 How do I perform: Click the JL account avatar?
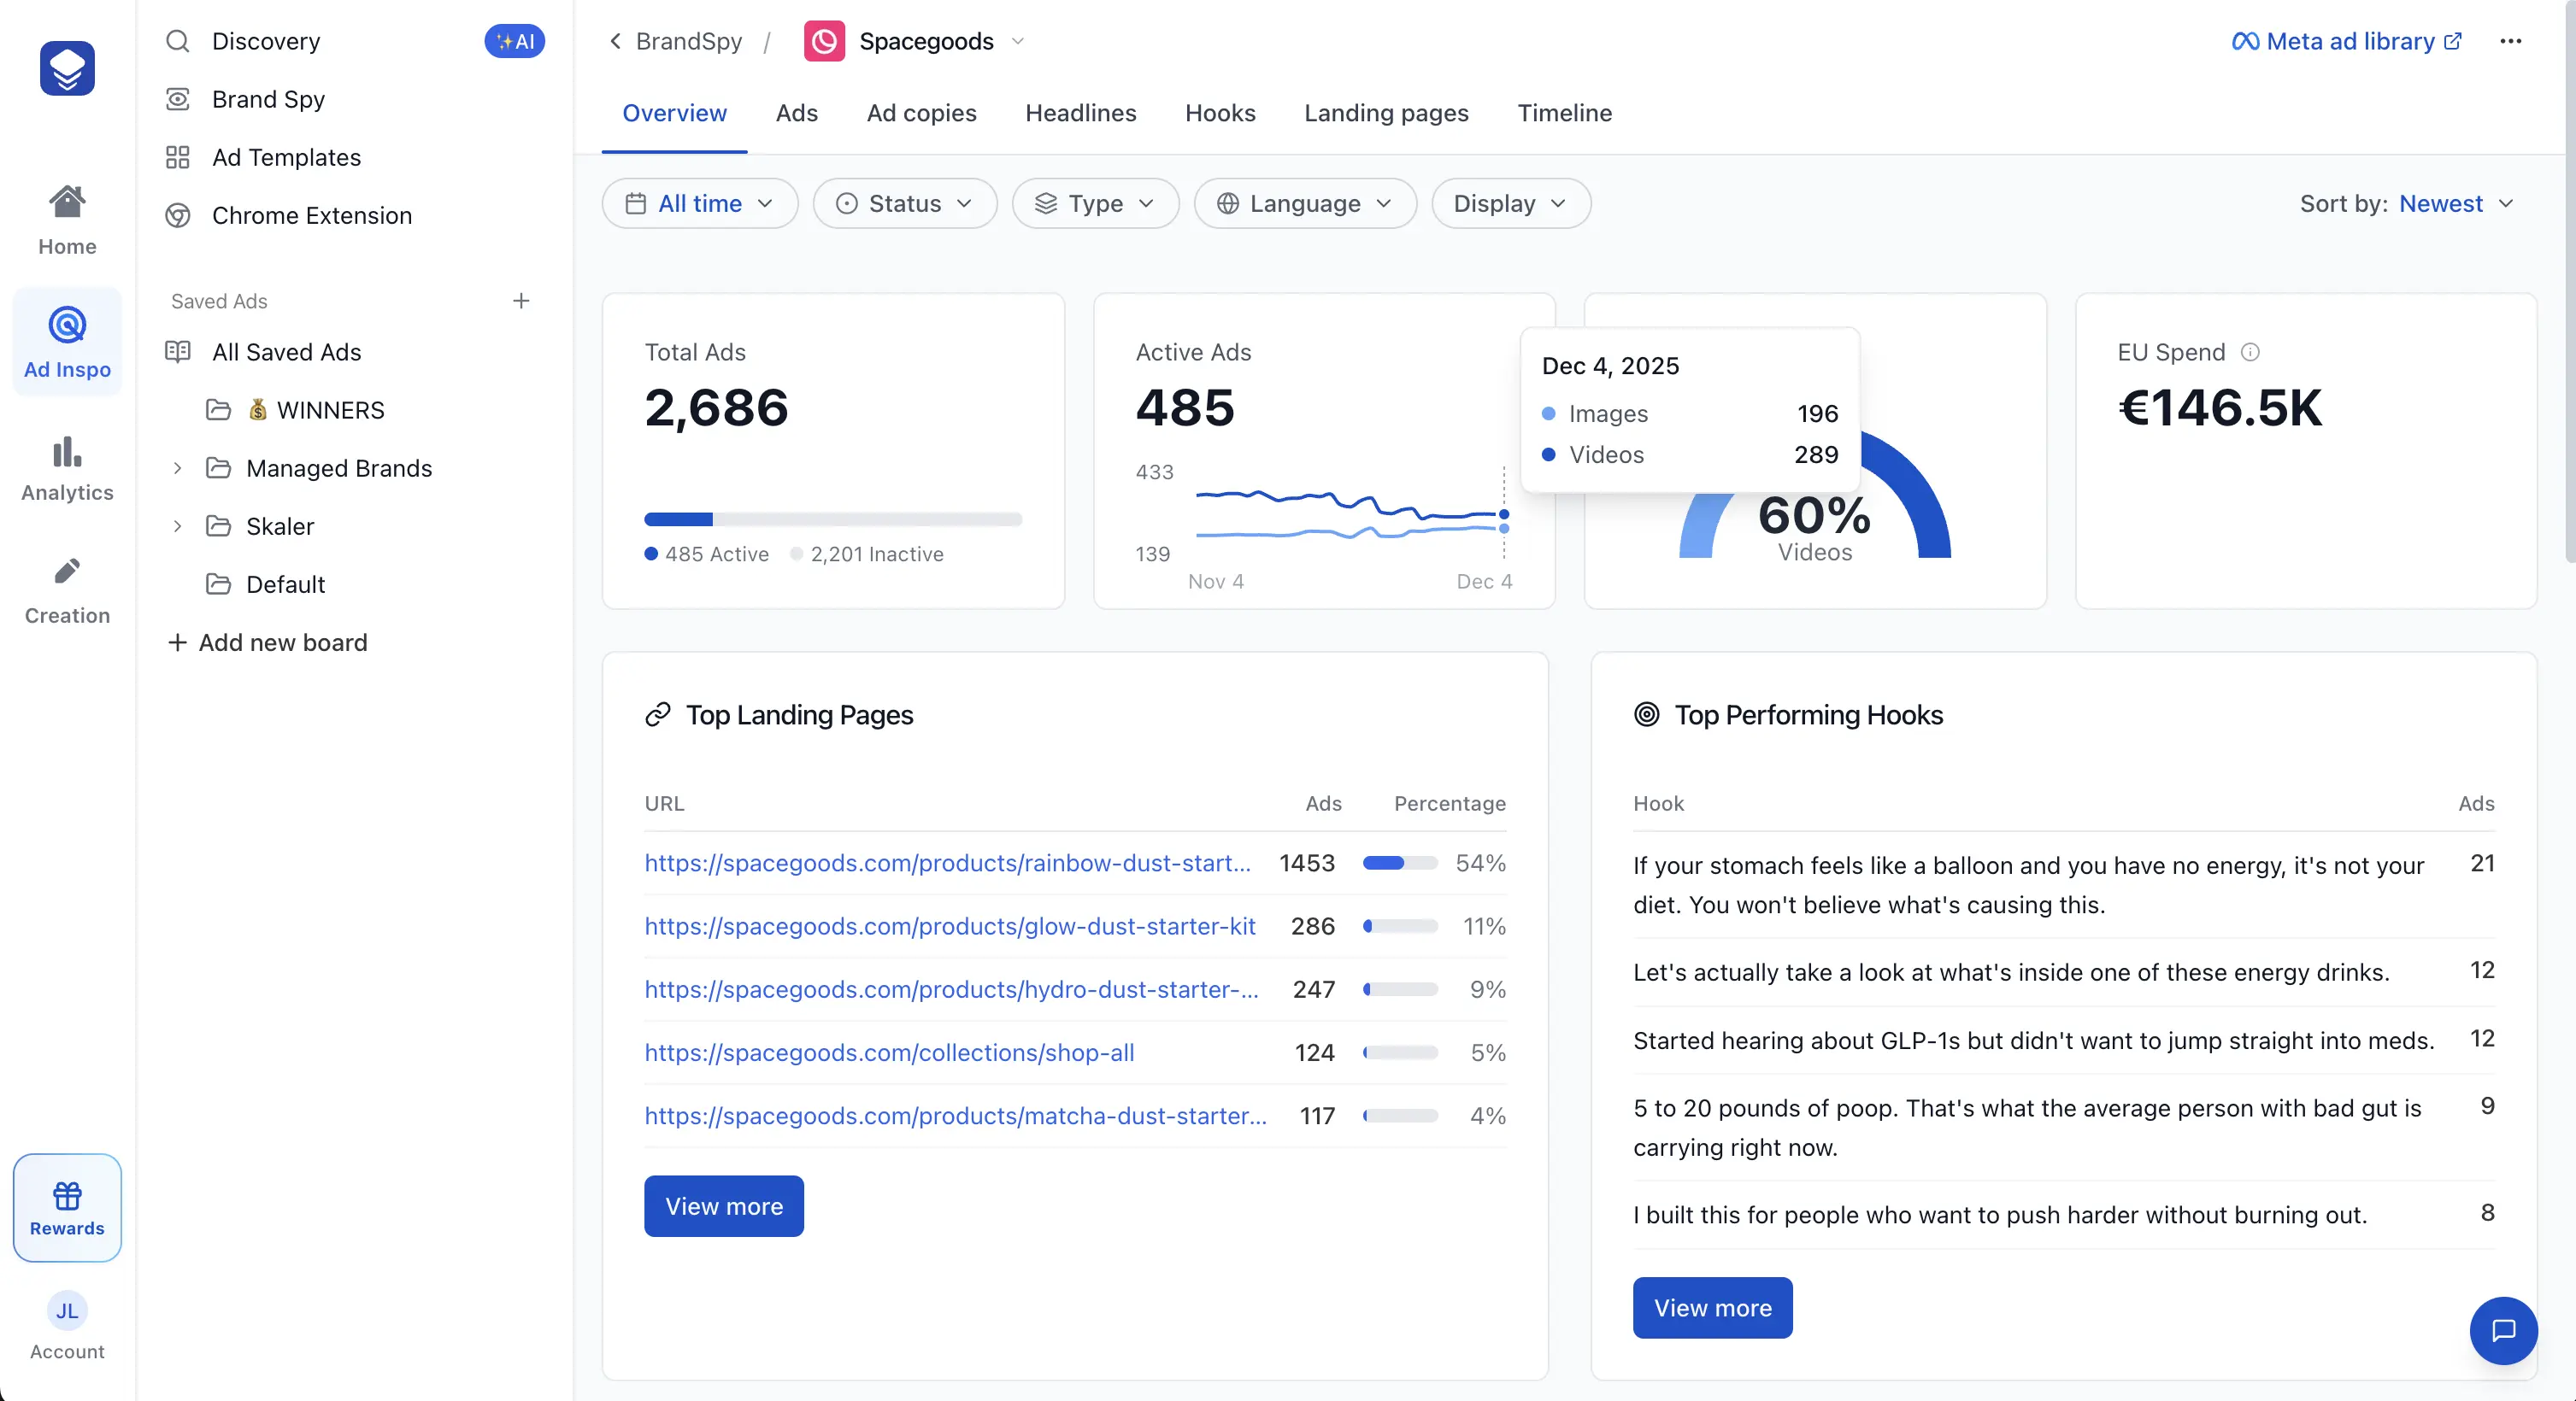(67, 1311)
